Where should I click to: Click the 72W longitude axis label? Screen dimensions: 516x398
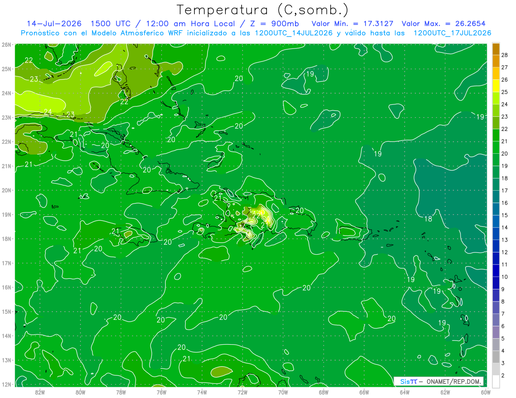[x=243, y=392]
